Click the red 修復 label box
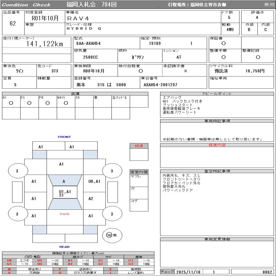This screenshot has height=276, width=276. click(x=139, y=146)
